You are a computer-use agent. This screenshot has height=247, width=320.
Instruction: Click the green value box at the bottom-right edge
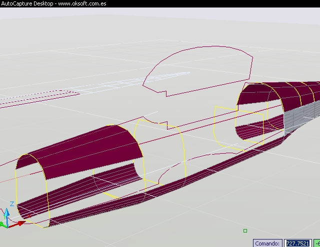(317, 243)
